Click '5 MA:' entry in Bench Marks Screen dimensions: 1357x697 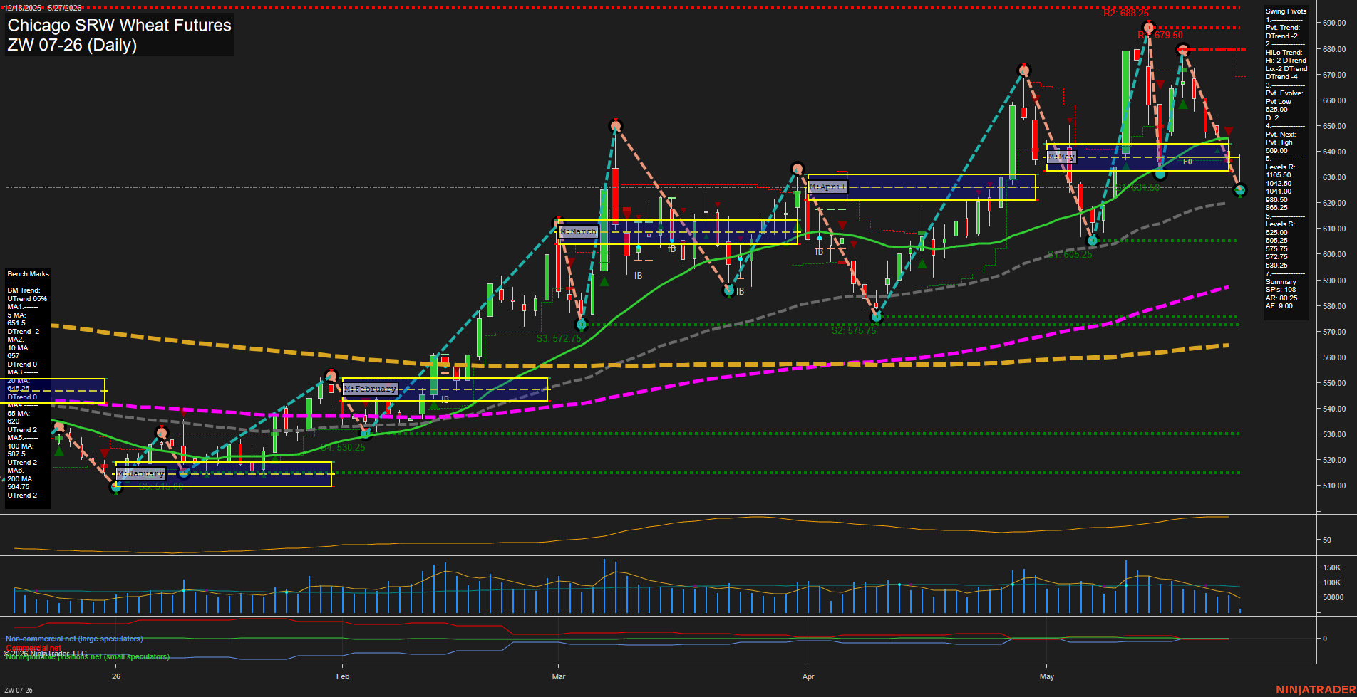coord(16,315)
